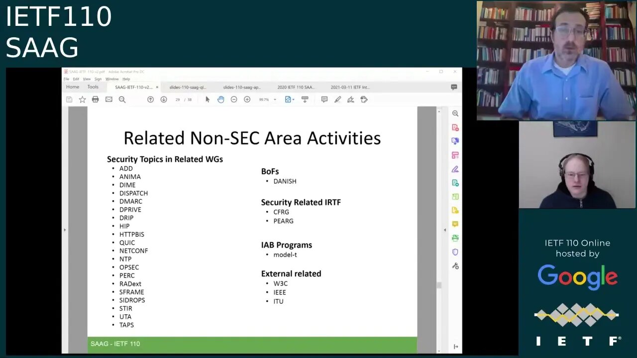Image resolution: width=637 pixels, height=358 pixels.
Task: Click the Save file icon in Acrobat toolbar
Action: [x=69, y=99]
